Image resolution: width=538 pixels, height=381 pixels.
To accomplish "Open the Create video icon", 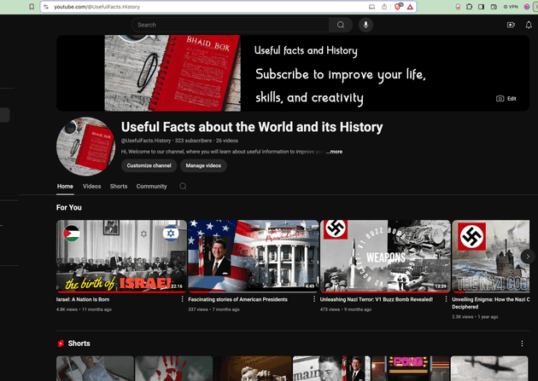I will click(x=511, y=25).
